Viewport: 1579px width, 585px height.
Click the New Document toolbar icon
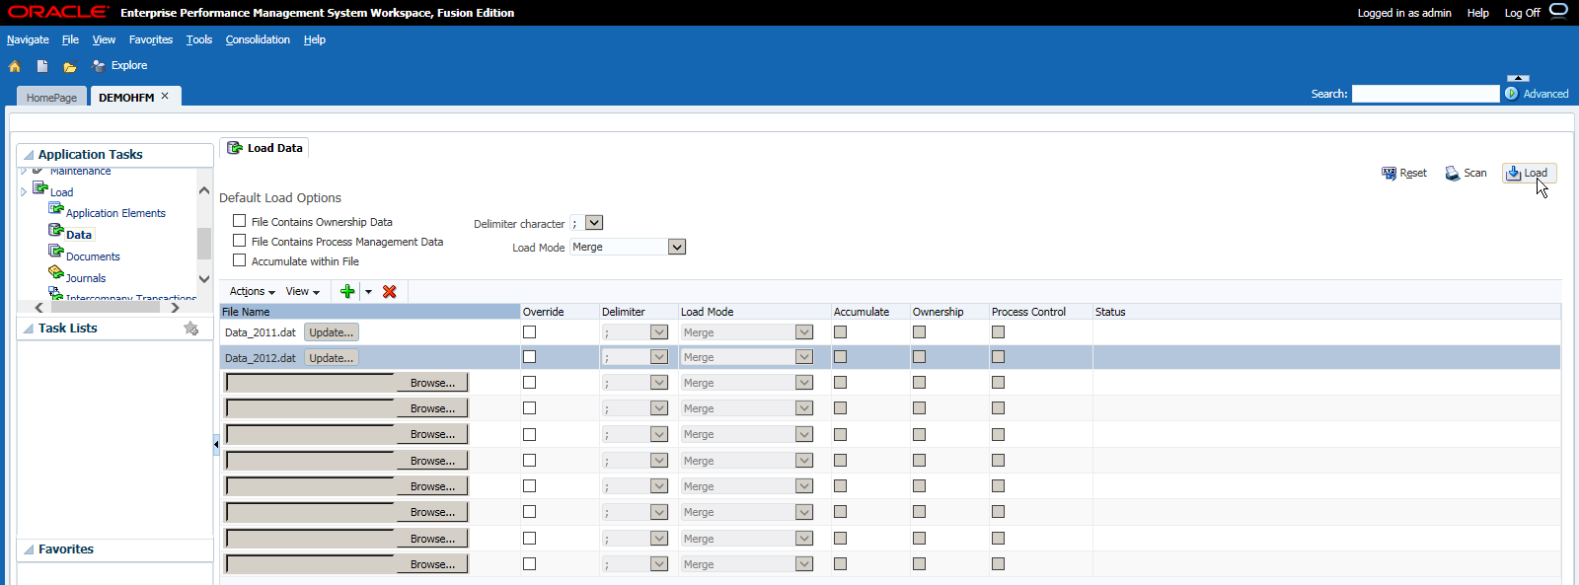point(42,66)
